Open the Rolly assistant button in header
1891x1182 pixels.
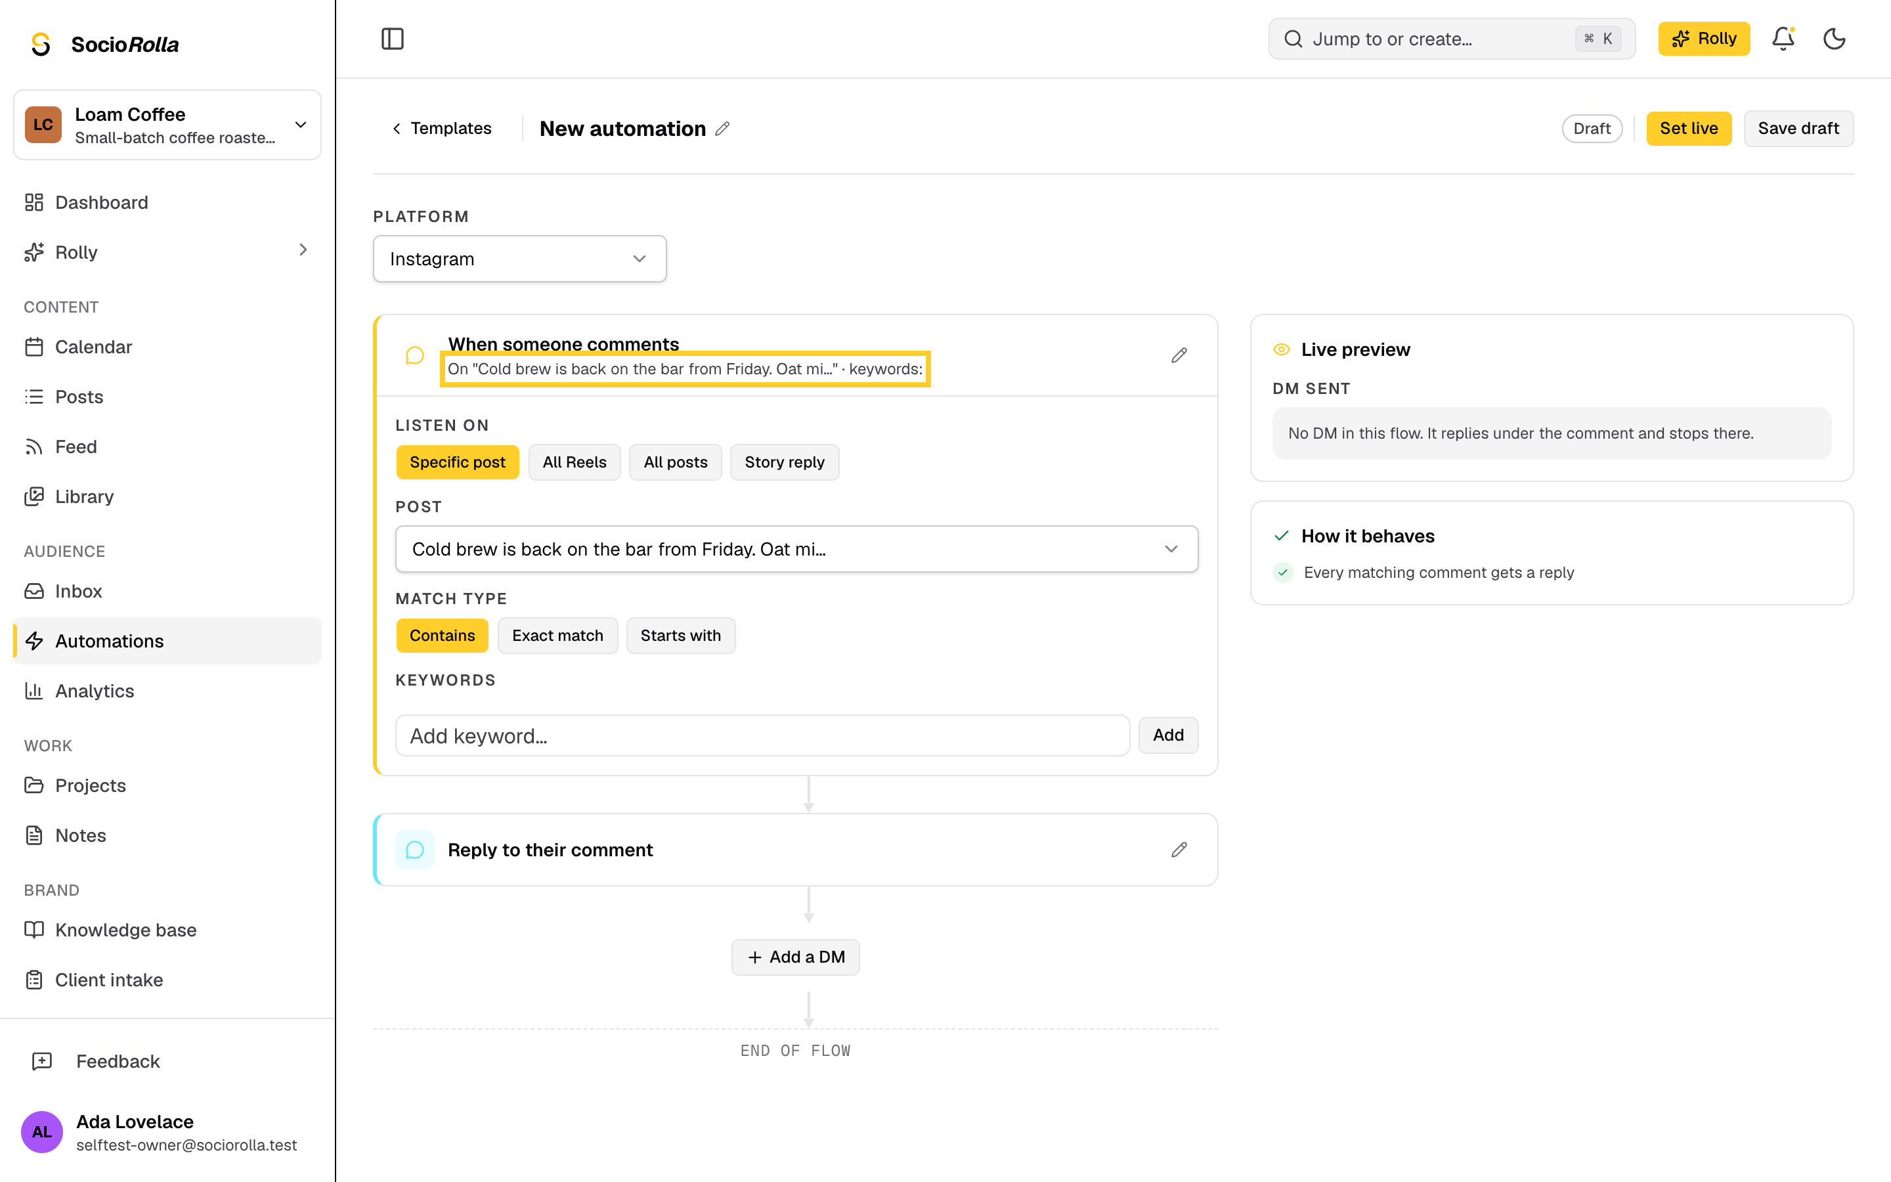(1703, 39)
